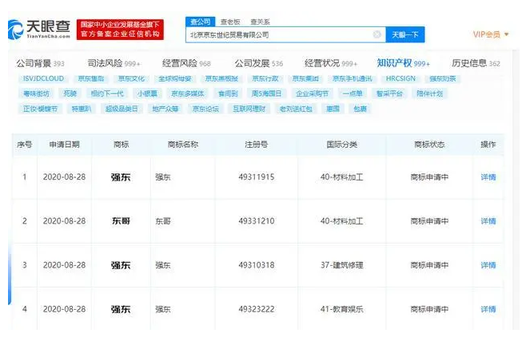Open the 经营状况 section tab
The width and height of the screenshot is (526, 341).
(x=331, y=63)
